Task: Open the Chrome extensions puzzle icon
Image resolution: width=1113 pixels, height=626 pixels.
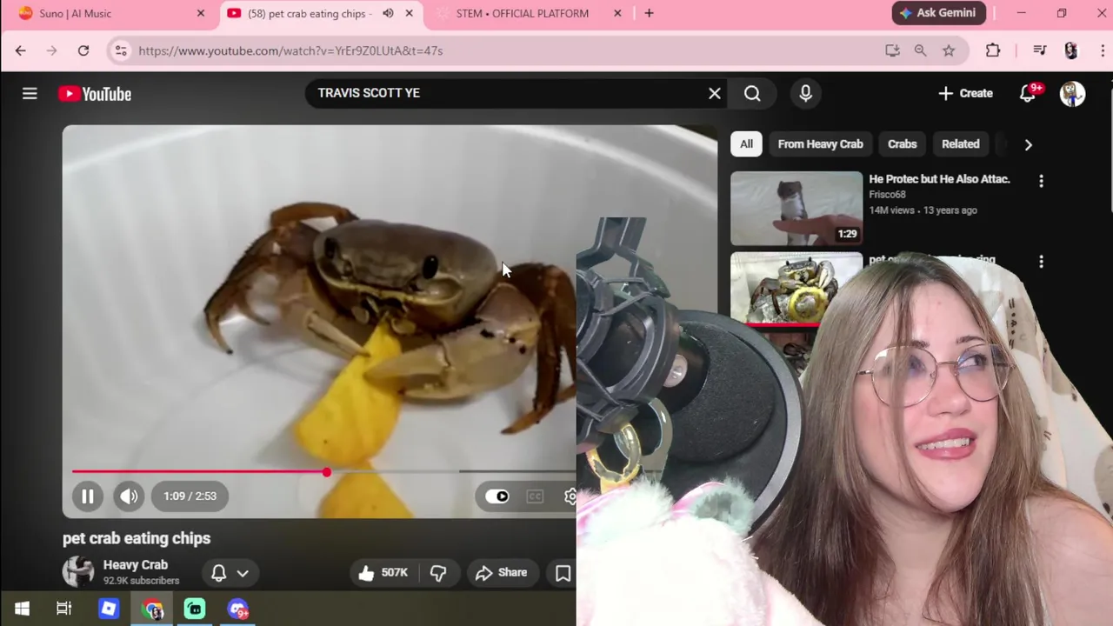Action: point(993,50)
